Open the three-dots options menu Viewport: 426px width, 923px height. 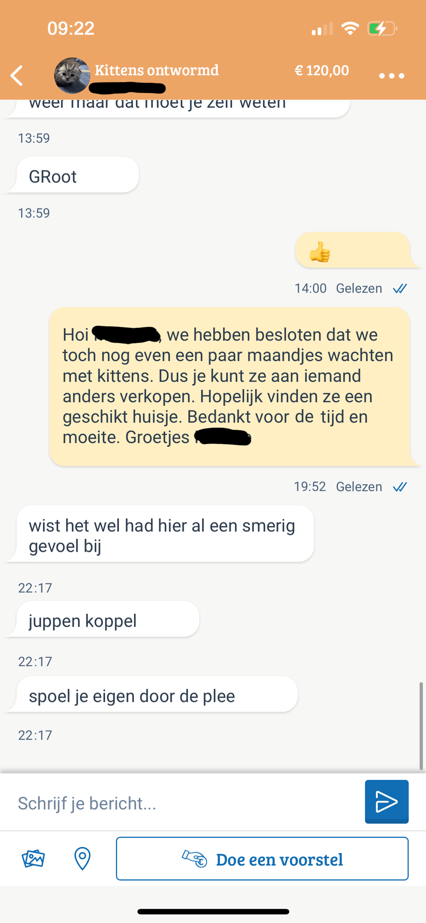(x=391, y=76)
